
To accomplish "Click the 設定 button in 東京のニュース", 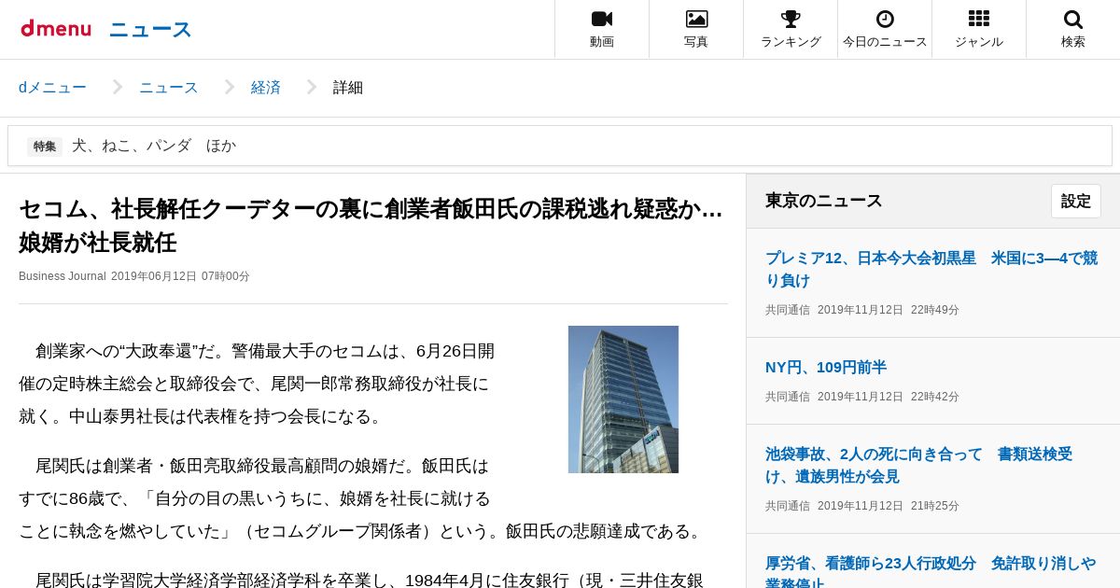I will coord(1076,201).
